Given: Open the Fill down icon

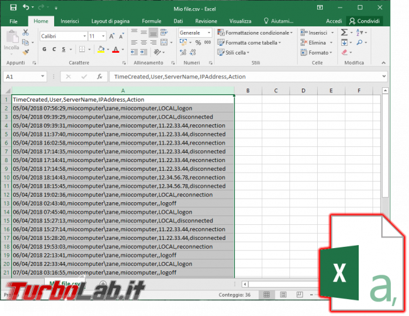Looking at the screenshot, I should tap(344, 42).
